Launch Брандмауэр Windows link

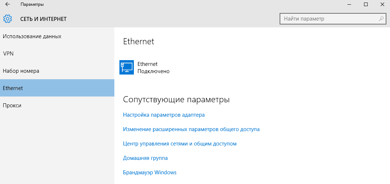(150, 172)
